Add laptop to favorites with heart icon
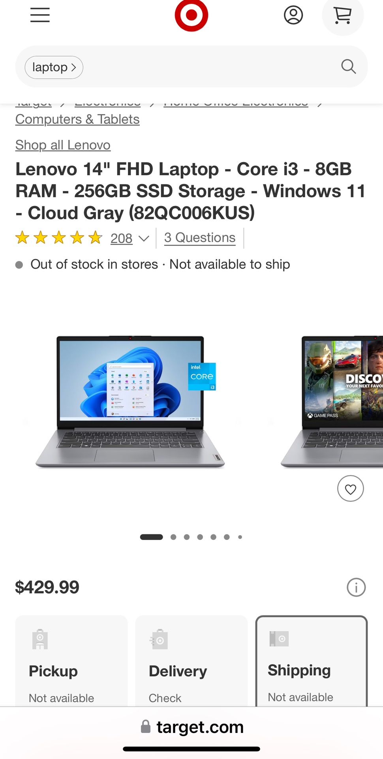The height and width of the screenshot is (759, 383). [350, 489]
